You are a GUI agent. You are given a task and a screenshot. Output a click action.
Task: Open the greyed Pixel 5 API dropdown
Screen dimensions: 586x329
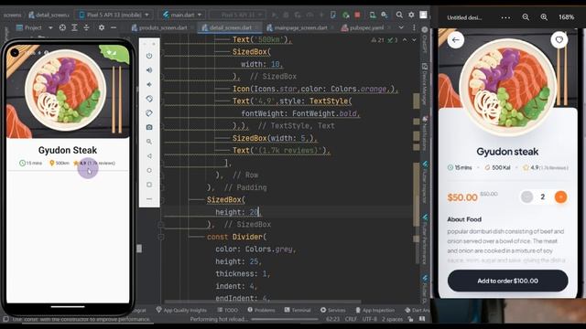coord(238,15)
